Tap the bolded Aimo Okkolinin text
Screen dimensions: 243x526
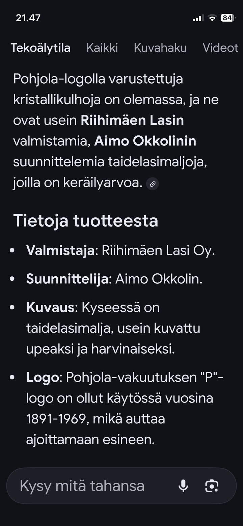click(x=145, y=141)
